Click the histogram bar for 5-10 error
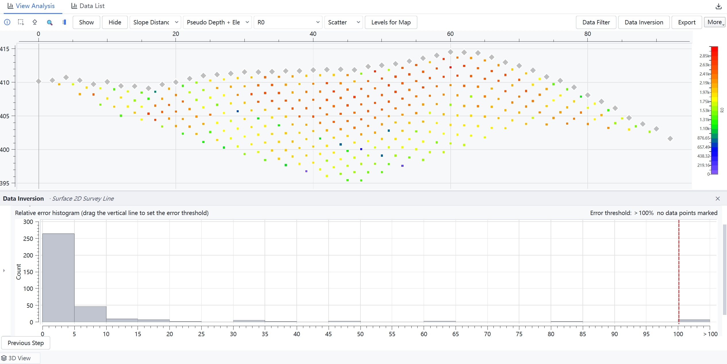 point(90,314)
